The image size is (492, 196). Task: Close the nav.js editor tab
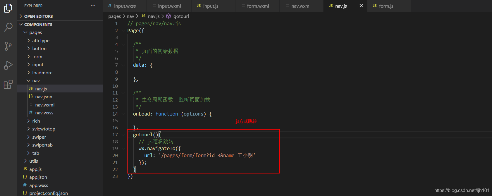pyautogui.click(x=361, y=6)
